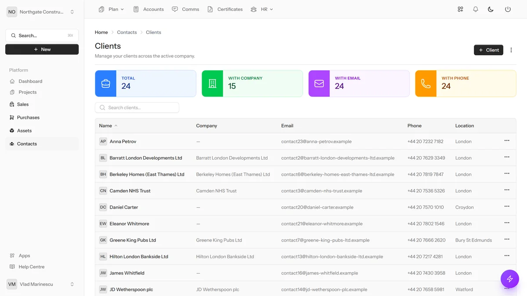
Task: Open row actions for Camden NHS Trust
Action: click(x=507, y=190)
